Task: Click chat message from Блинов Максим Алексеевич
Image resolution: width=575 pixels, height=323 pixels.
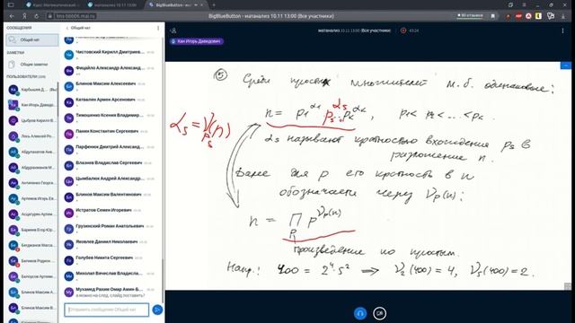Action: [110, 86]
